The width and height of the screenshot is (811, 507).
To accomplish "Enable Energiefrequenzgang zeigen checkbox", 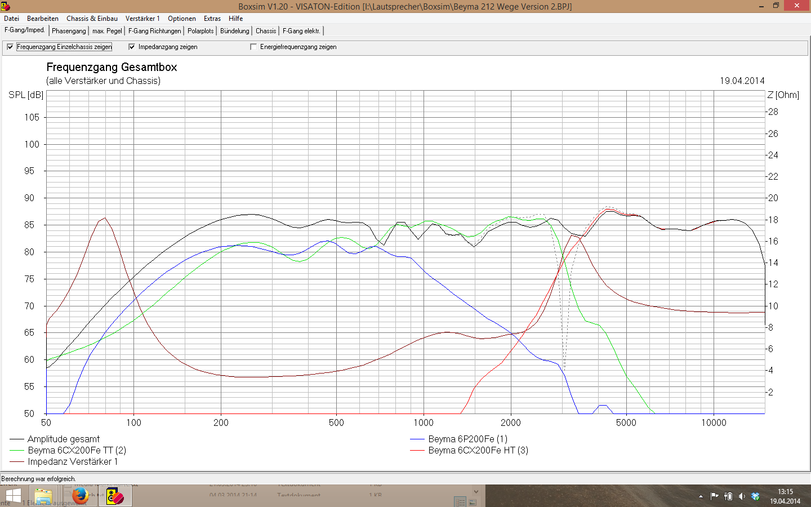I will [253, 47].
